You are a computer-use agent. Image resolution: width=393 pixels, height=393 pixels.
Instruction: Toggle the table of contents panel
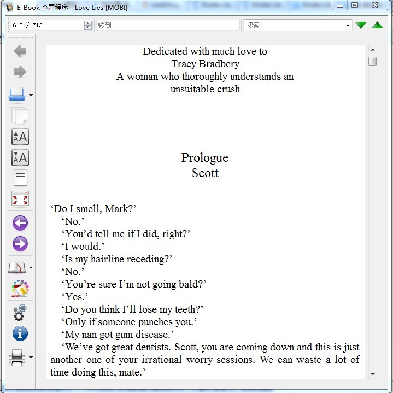pyautogui.click(x=20, y=178)
